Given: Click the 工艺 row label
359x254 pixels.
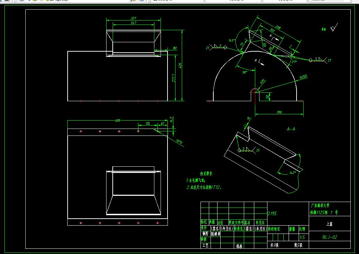Looking at the screenshot, I should tap(205, 246).
